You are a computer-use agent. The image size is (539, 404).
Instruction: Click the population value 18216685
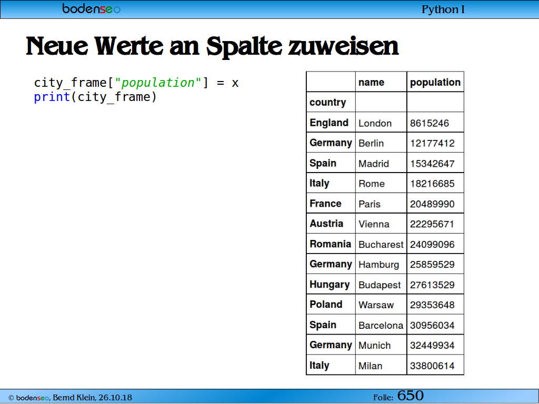point(432,184)
